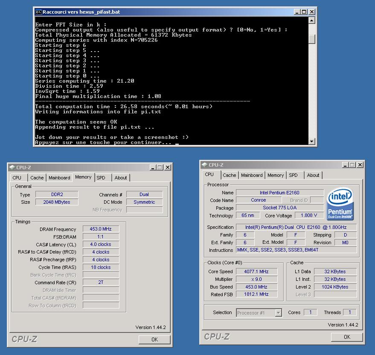Click Level 2 cache value 1024 KBytes
Viewport: 375px width, 355px height.
pyautogui.click(x=335, y=287)
